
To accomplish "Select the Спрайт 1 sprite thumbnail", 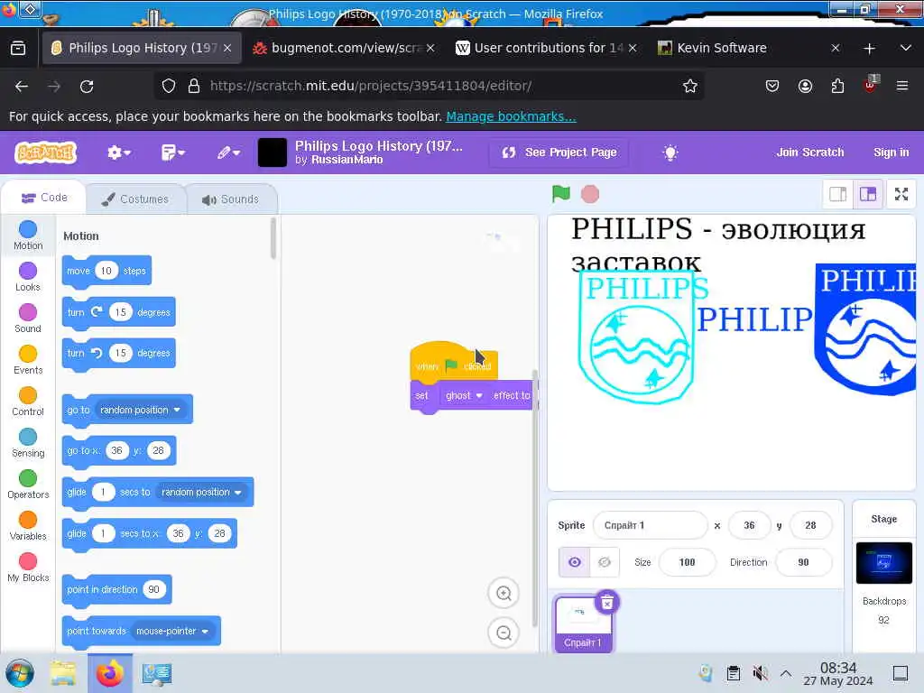I will (583, 624).
